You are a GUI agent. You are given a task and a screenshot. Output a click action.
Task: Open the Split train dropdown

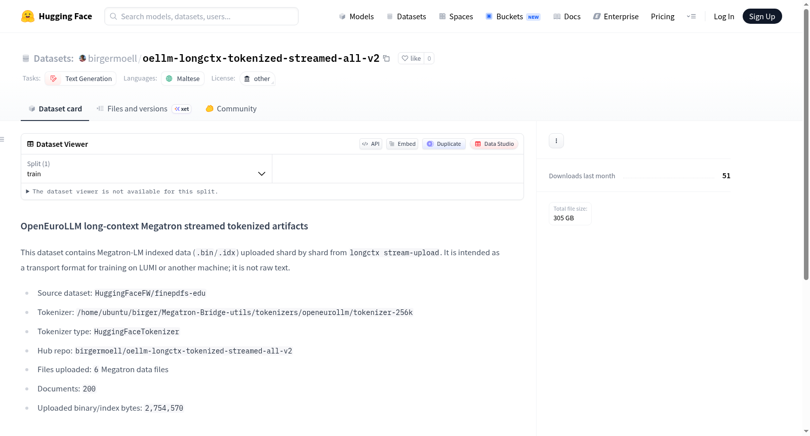pos(146,169)
